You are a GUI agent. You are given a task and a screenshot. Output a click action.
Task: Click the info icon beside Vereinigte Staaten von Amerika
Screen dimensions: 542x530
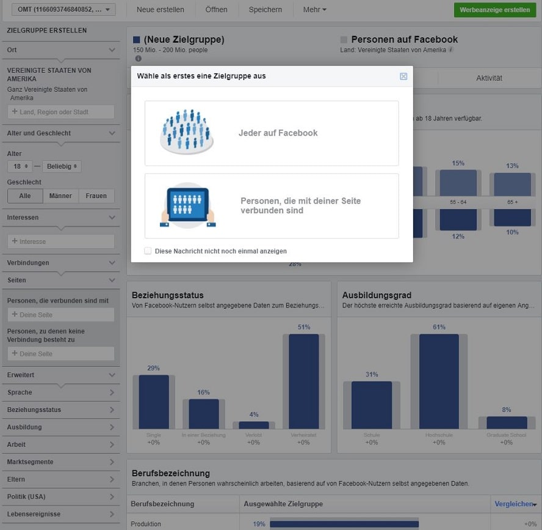(x=450, y=50)
